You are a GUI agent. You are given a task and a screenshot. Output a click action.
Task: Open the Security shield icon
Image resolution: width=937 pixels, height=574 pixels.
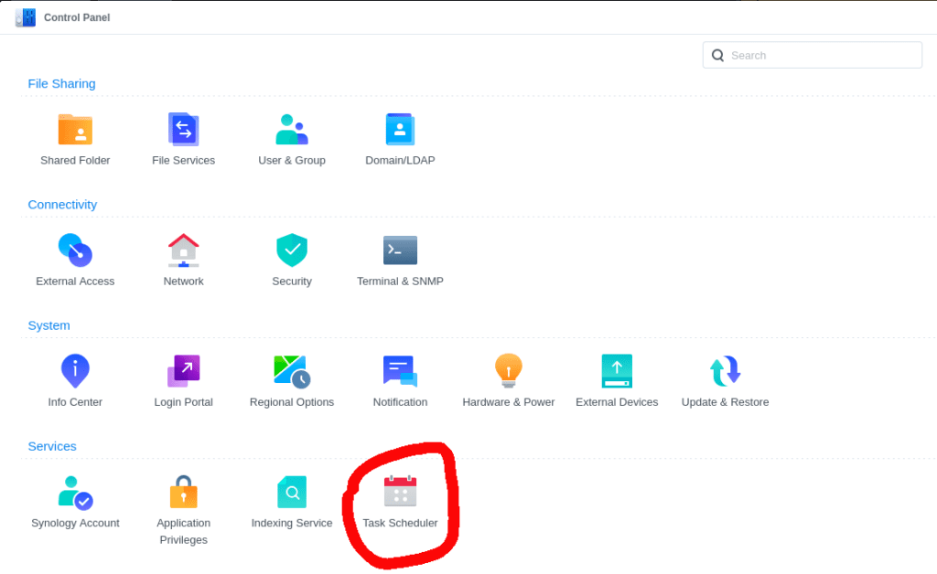coord(292,250)
